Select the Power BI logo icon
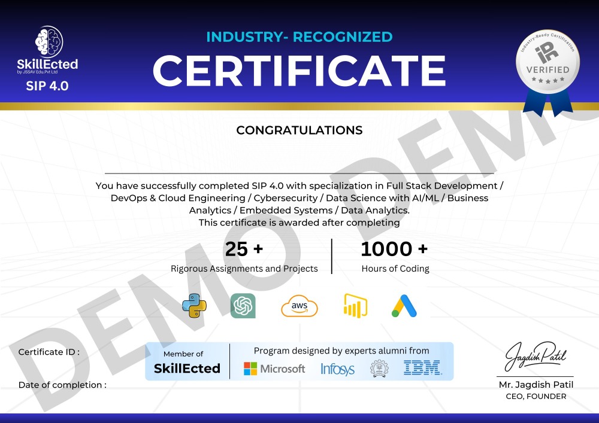The image size is (599, 423). pyautogui.click(x=355, y=306)
